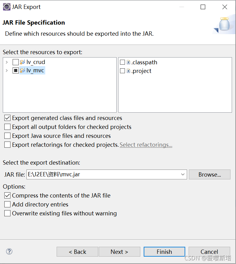Toggle the .classpath file checkbox
Screen dimensions: 236x264
122,62
